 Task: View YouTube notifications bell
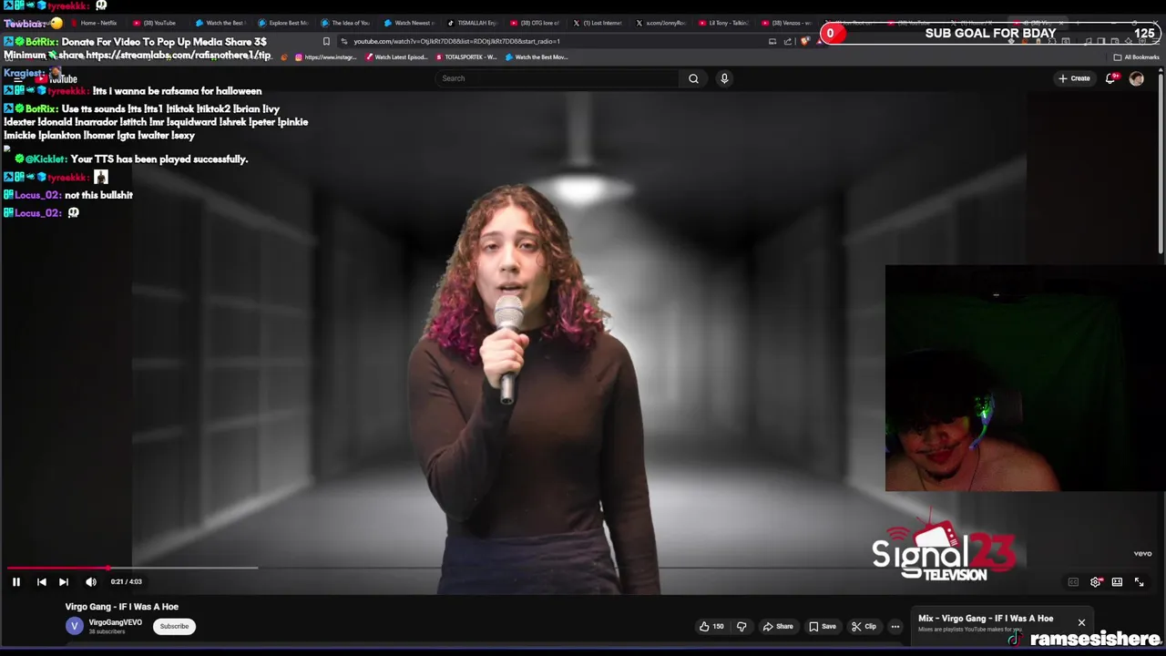pyautogui.click(x=1110, y=78)
